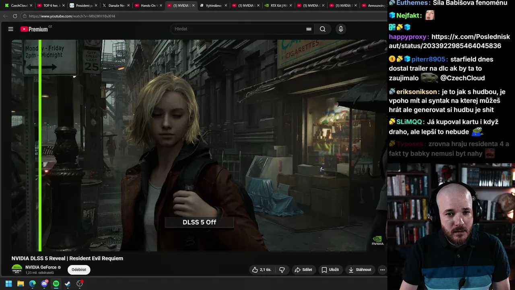Image resolution: width=515 pixels, height=290 pixels.
Task: Click the NVIDIA watermark in the video
Action: pyautogui.click(x=377, y=240)
